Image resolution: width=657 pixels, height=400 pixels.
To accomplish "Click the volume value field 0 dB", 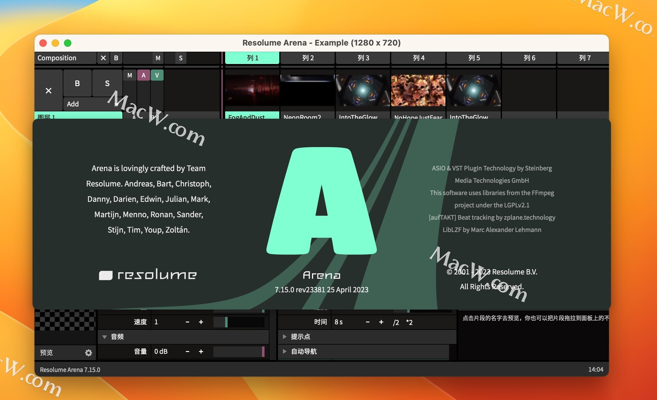I will [x=166, y=351].
